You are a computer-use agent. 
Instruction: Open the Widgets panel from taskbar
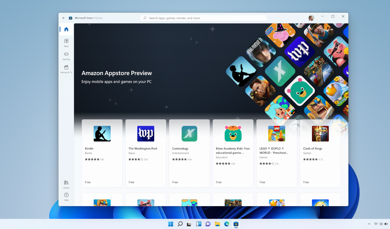(x=199, y=224)
